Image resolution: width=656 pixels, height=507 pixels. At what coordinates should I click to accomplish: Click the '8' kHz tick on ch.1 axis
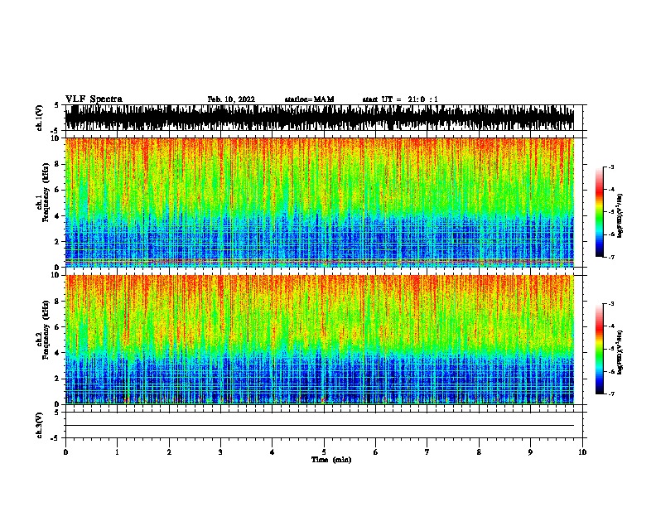click(x=58, y=164)
